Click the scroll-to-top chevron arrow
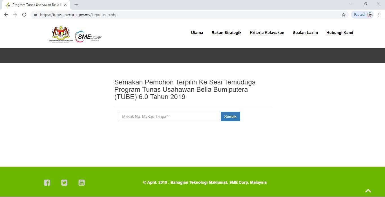 368,191
